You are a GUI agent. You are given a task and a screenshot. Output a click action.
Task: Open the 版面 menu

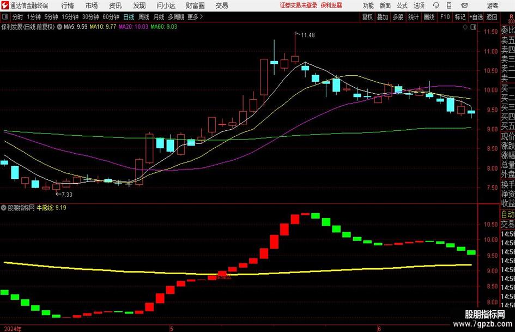385,5
